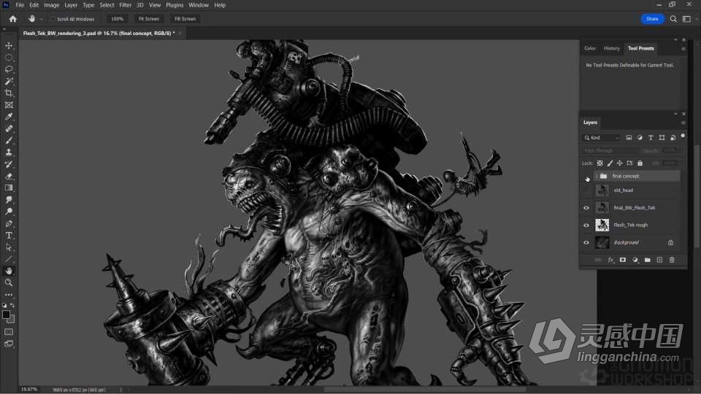Image resolution: width=701 pixels, height=394 pixels.
Task: Select the Line tool
Action: tap(9, 258)
